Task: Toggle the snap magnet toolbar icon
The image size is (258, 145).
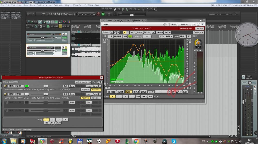Action: coord(56,22)
